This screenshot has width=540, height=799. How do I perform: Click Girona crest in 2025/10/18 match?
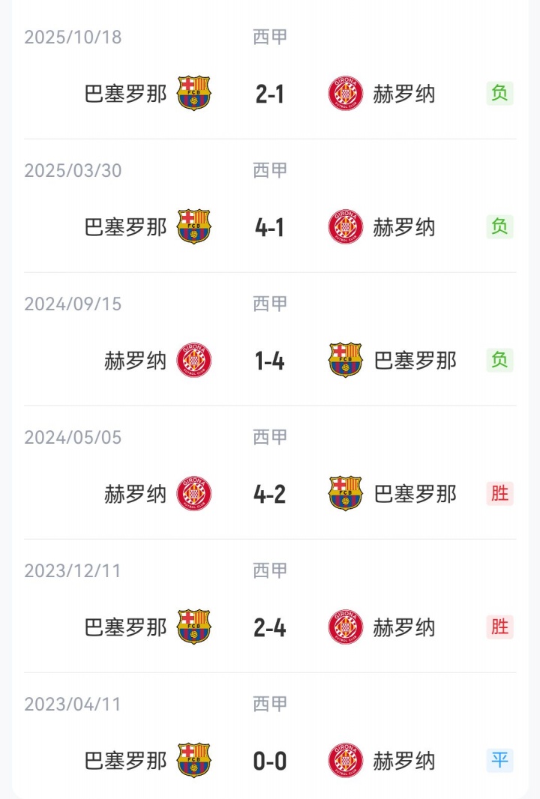pyautogui.click(x=346, y=94)
